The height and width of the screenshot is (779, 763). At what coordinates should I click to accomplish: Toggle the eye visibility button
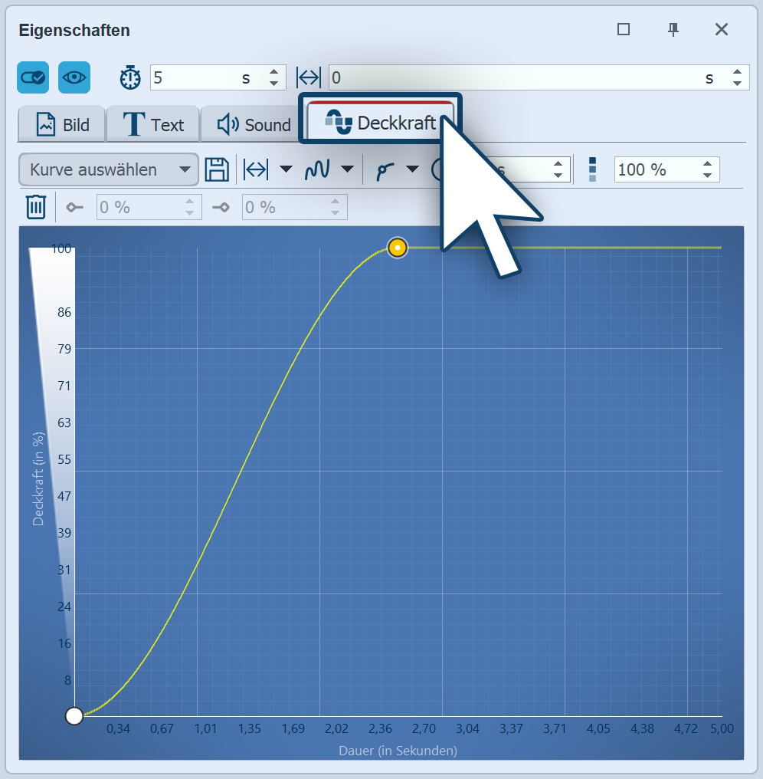point(74,77)
